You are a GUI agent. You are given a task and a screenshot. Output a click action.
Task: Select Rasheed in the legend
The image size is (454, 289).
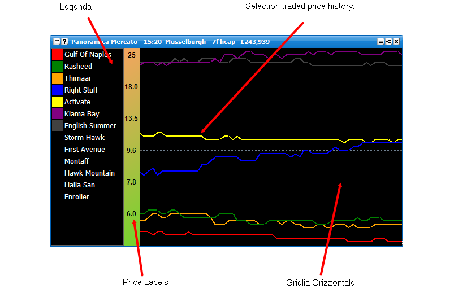[x=78, y=67]
